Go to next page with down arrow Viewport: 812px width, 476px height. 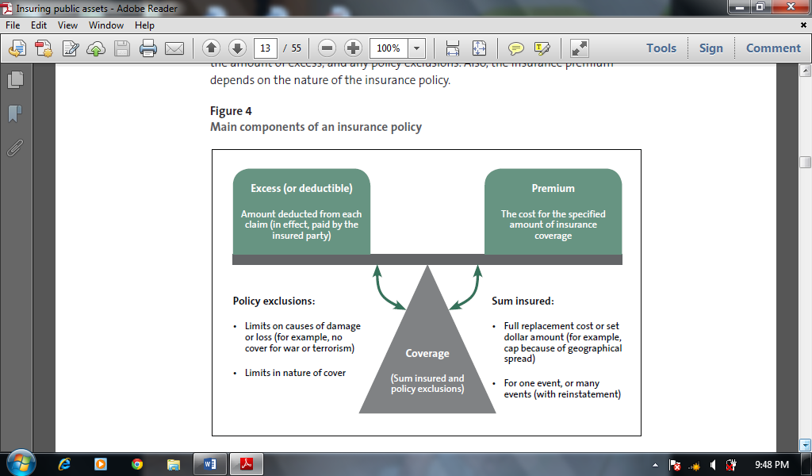click(237, 48)
